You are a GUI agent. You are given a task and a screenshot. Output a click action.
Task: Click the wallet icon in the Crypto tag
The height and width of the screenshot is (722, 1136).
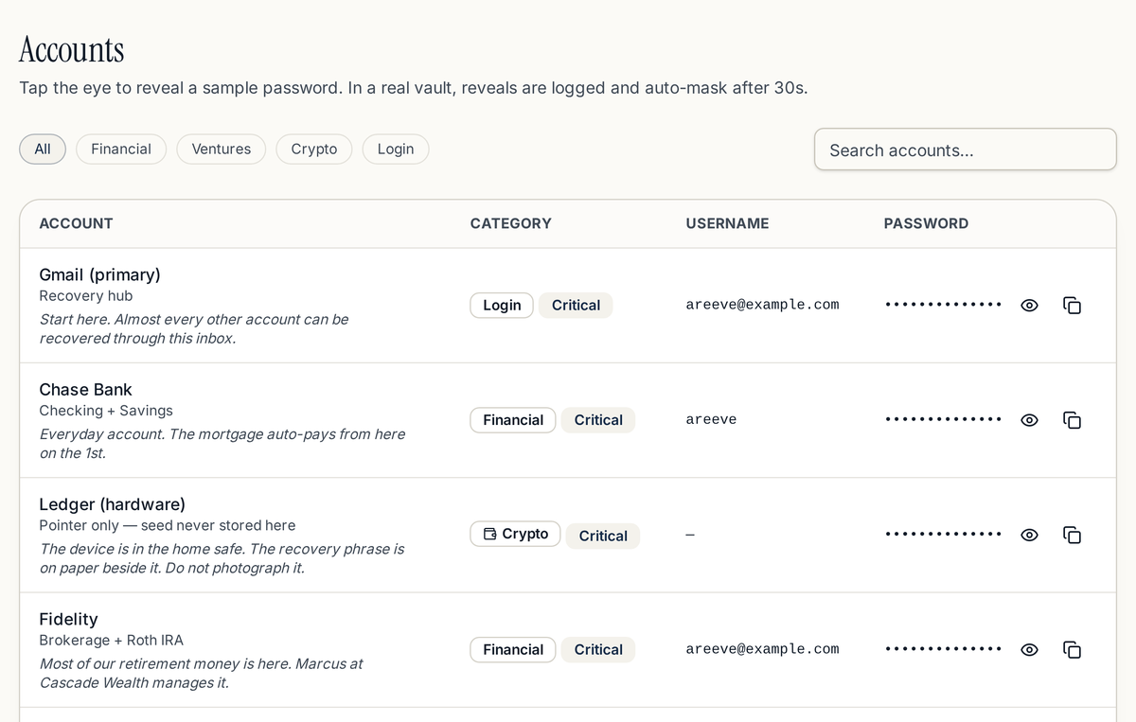(x=489, y=534)
